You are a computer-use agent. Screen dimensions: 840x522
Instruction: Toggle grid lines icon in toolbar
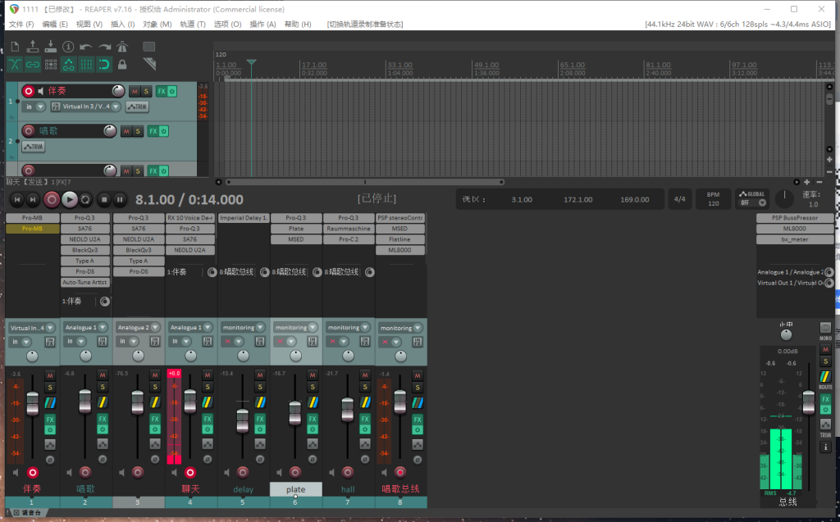coord(86,65)
